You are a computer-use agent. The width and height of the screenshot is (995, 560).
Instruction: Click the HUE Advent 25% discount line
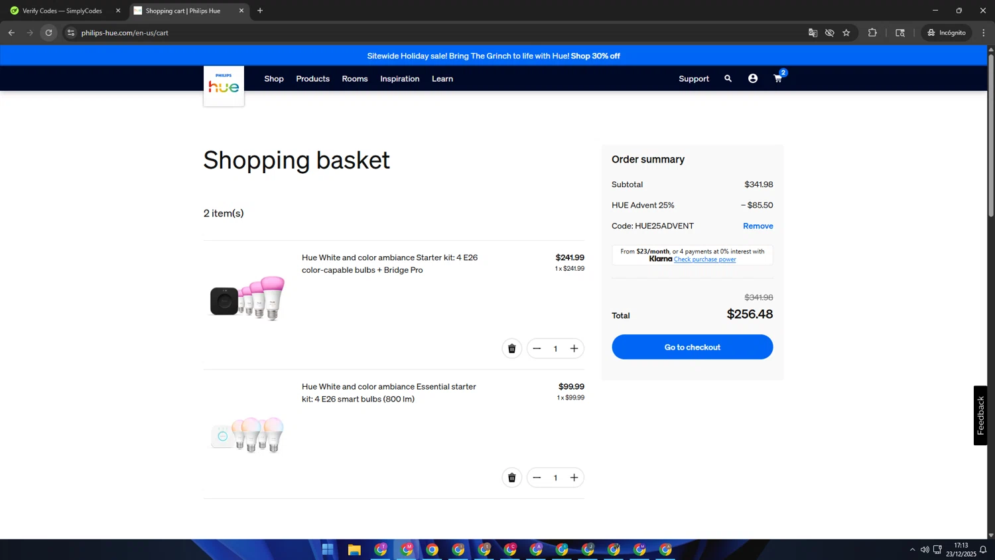[x=693, y=205]
